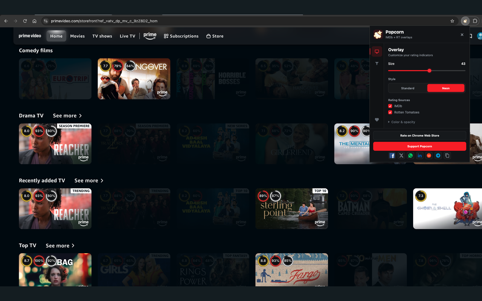Share Popcorn via WhatsApp
This screenshot has height=301, width=482.
(x=410, y=155)
